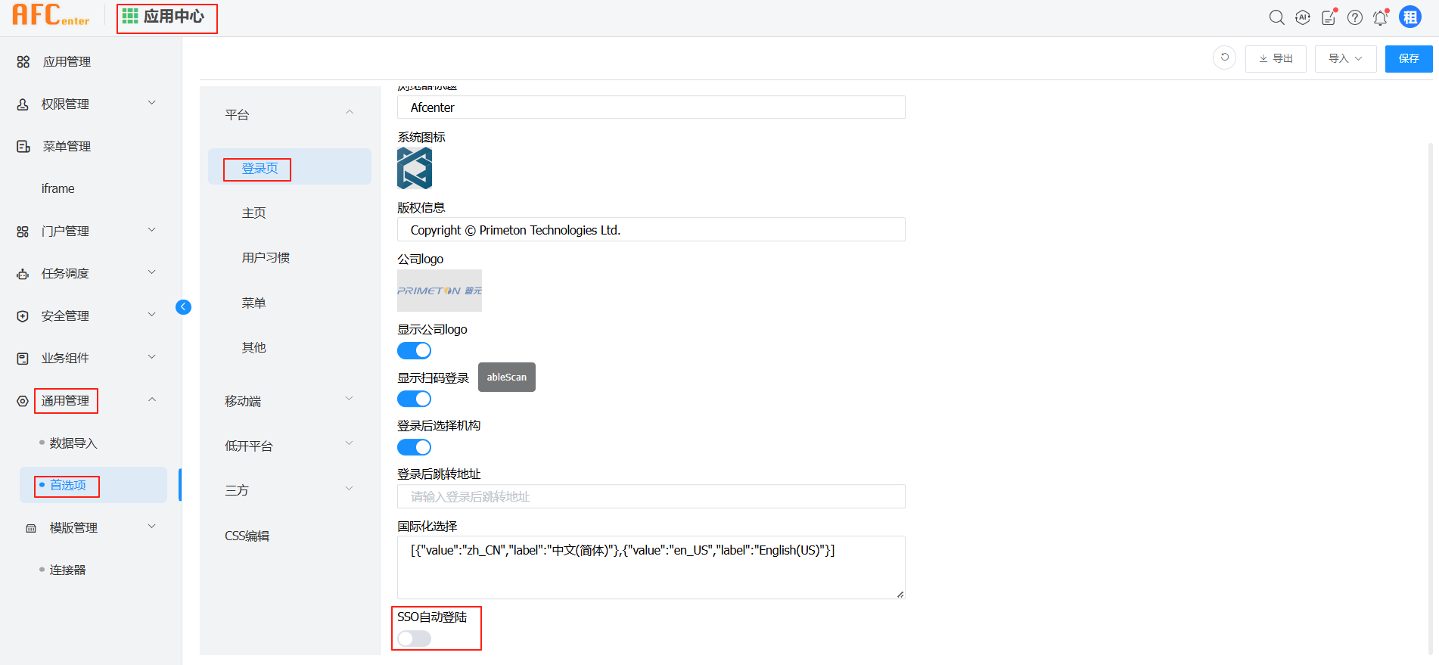Open 菜单管理 in the left sidebar
Screen dimensions: 1439x665
[67, 146]
